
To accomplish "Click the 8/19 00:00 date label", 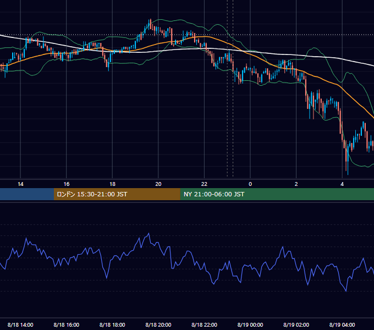I will coord(250,324).
